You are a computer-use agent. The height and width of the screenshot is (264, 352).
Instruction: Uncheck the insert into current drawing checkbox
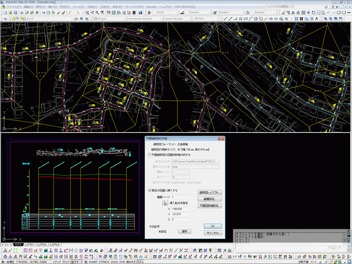click(x=150, y=191)
